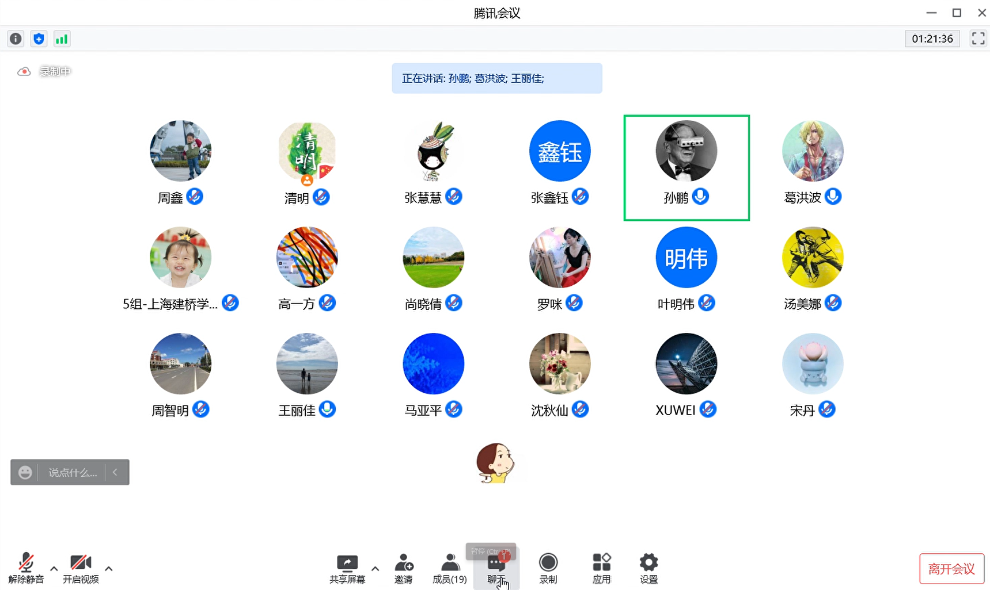Open the Invite (邀请) icon
The image size is (990, 590).
[403, 568]
